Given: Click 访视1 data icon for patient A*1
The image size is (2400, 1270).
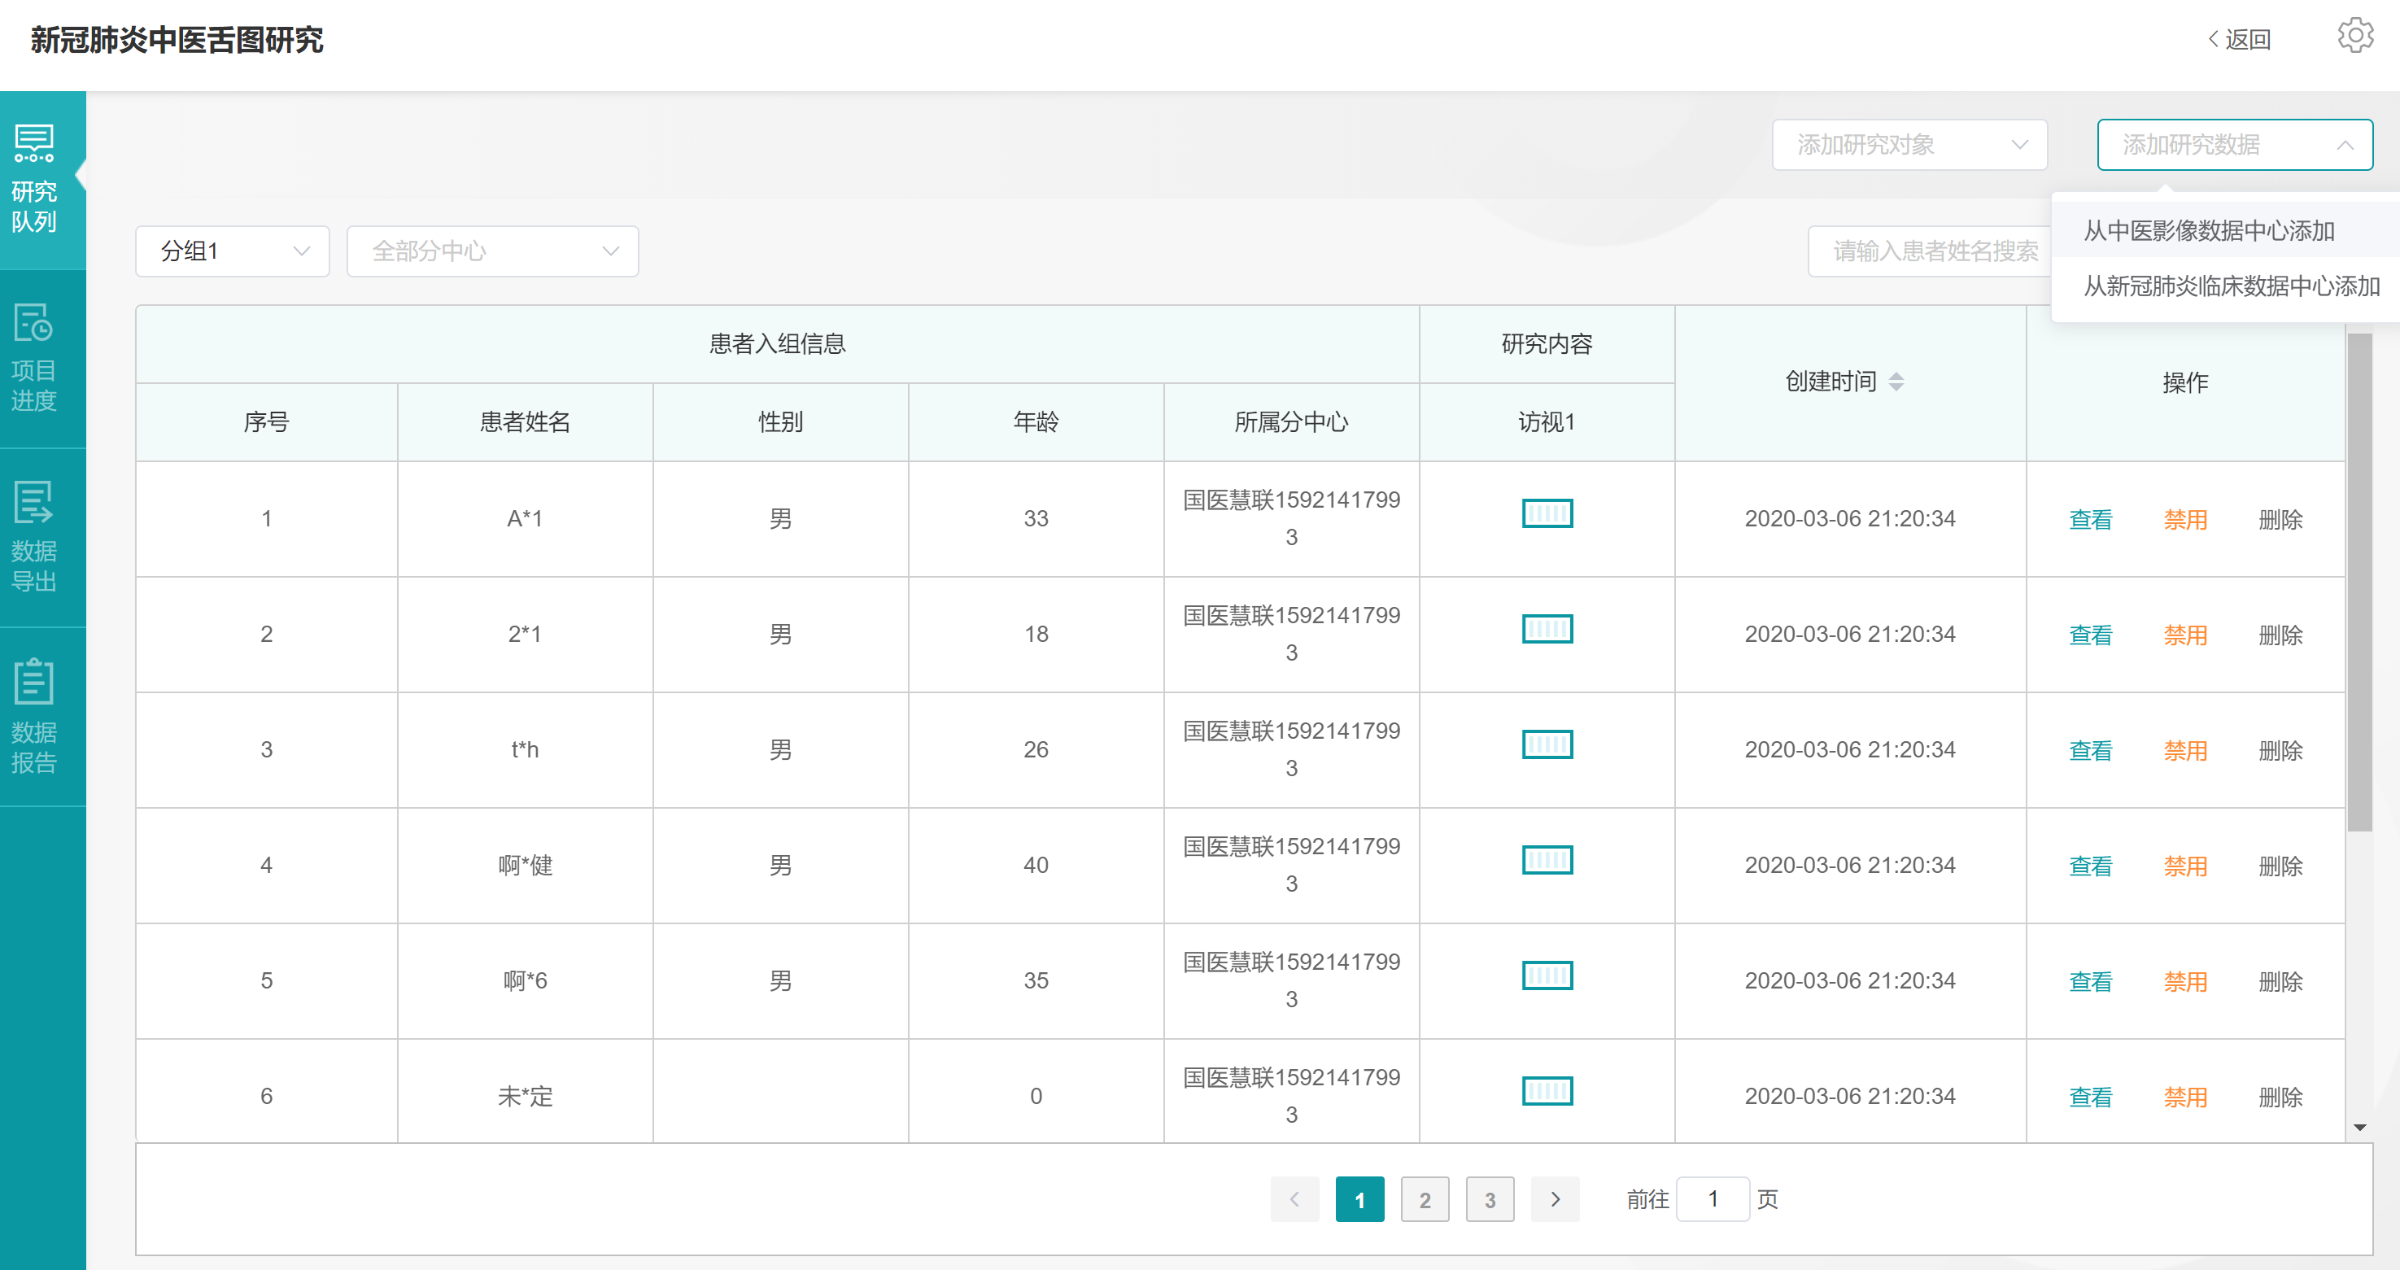Looking at the screenshot, I should [1547, 513].
